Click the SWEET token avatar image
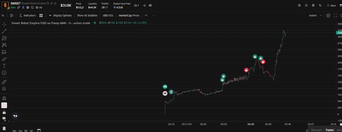342x132 pixels. pos(5,5)
